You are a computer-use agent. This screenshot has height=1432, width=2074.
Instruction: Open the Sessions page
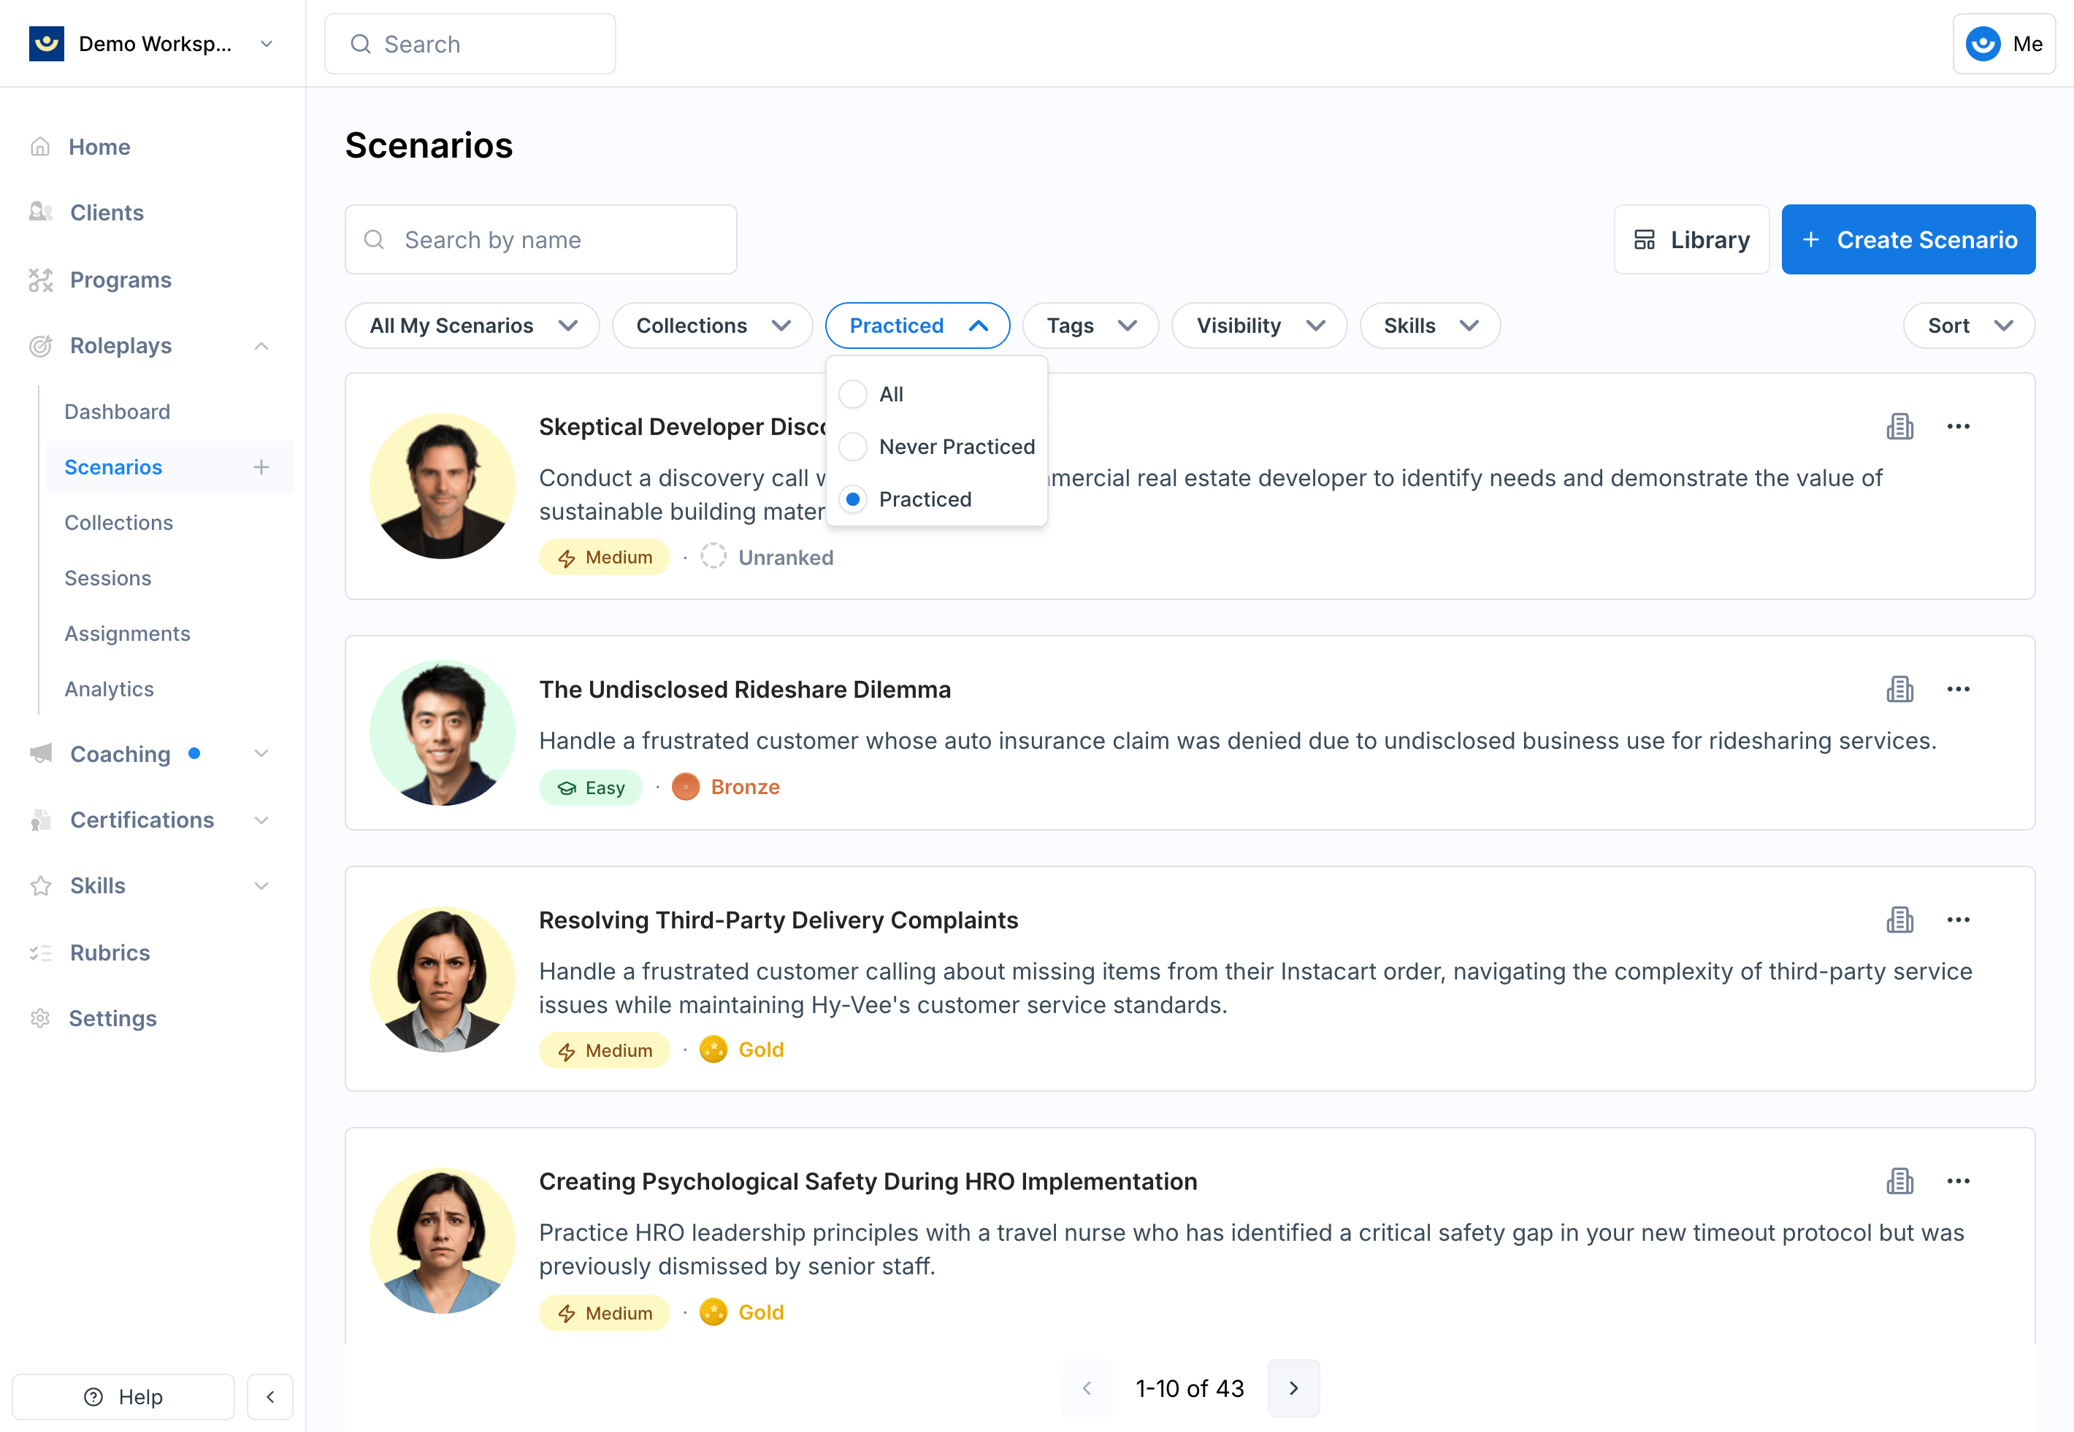click(x=108, y=579)
